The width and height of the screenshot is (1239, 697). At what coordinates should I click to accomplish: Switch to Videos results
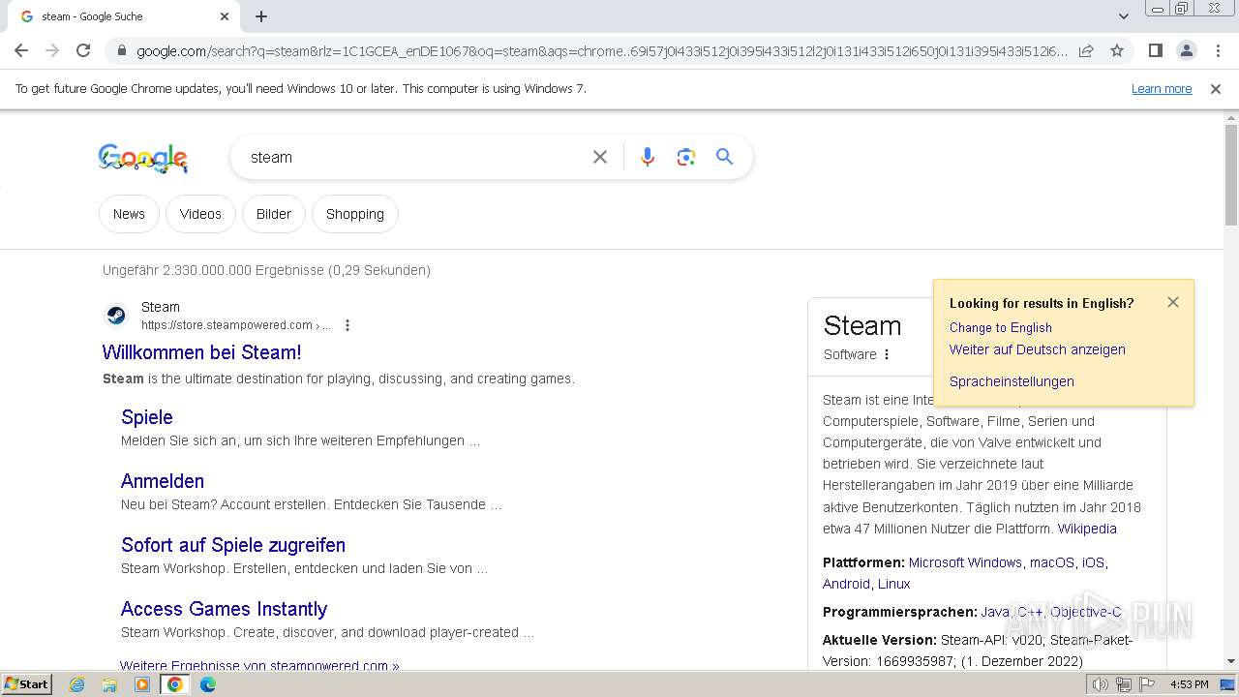(200, 214)
